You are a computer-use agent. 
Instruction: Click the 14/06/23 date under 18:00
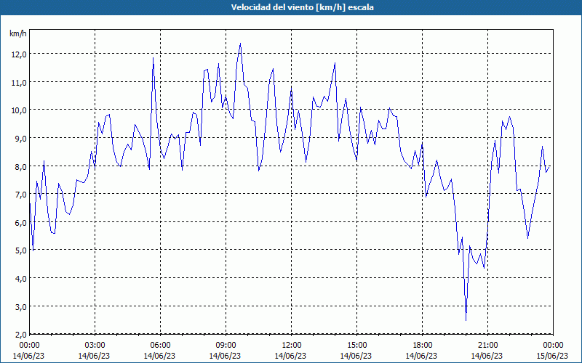[x=421, y=356]
